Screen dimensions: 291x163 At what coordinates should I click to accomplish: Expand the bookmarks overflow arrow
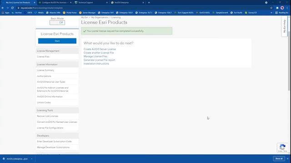click(271, 13)
